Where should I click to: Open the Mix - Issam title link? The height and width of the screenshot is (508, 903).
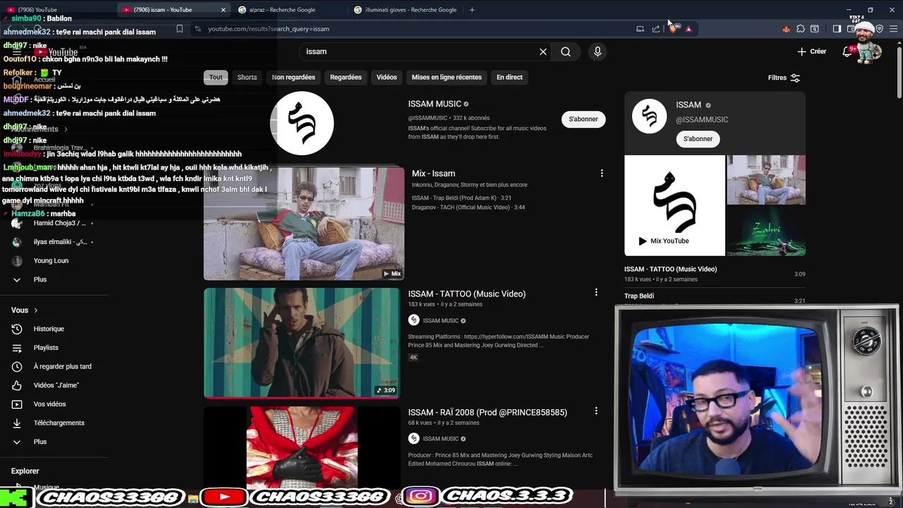(x=433, y=174)
